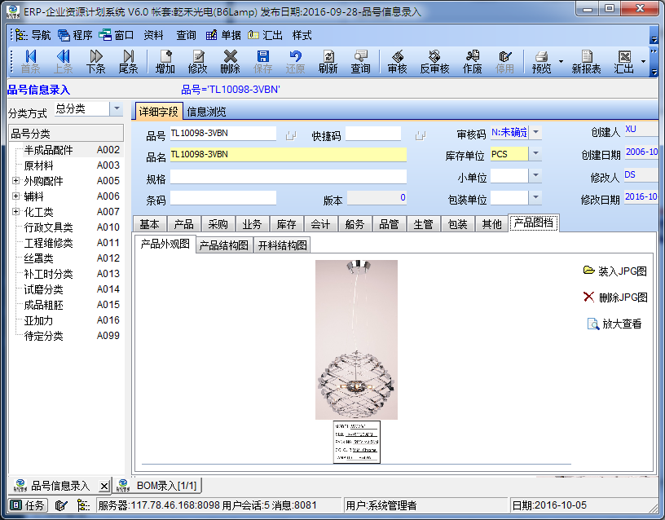
Task: Open the 单据 menu
Action: tap(223, 35)
